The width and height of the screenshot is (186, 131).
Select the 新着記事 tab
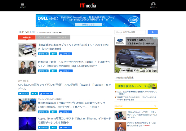click(27, 38)
